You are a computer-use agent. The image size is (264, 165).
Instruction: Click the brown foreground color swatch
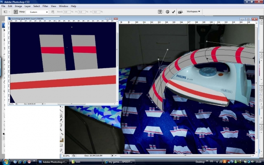click(62, 140)
